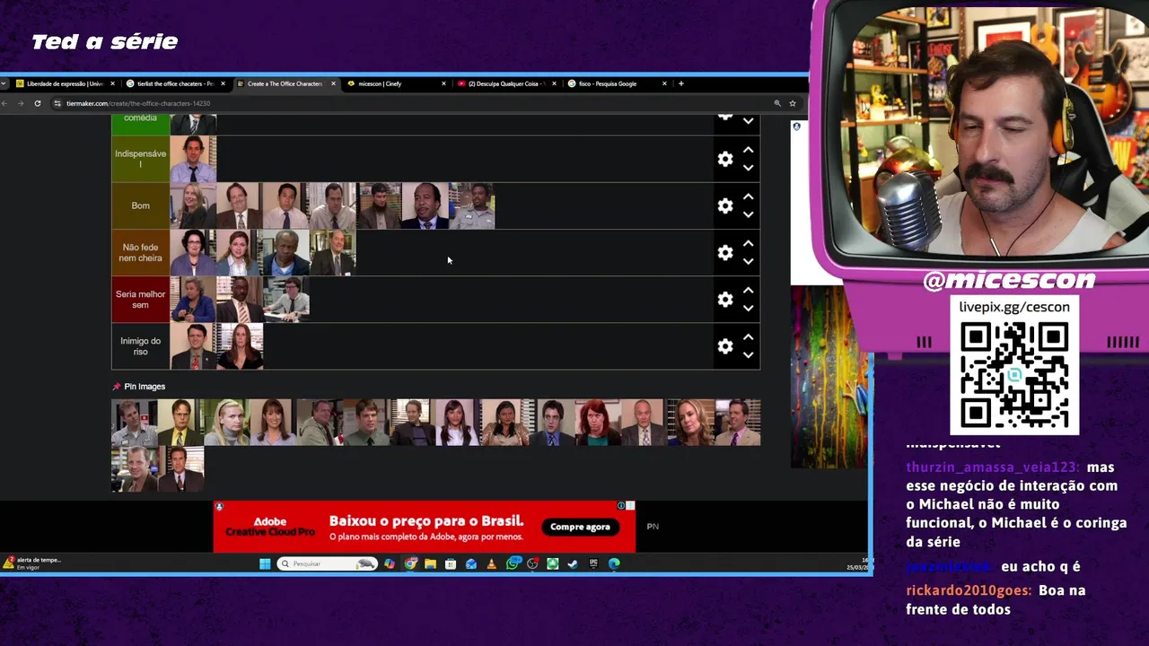Move Inimigo do riso row up
Viewport: 1149px width, 646px height.
tap(748, 336)
